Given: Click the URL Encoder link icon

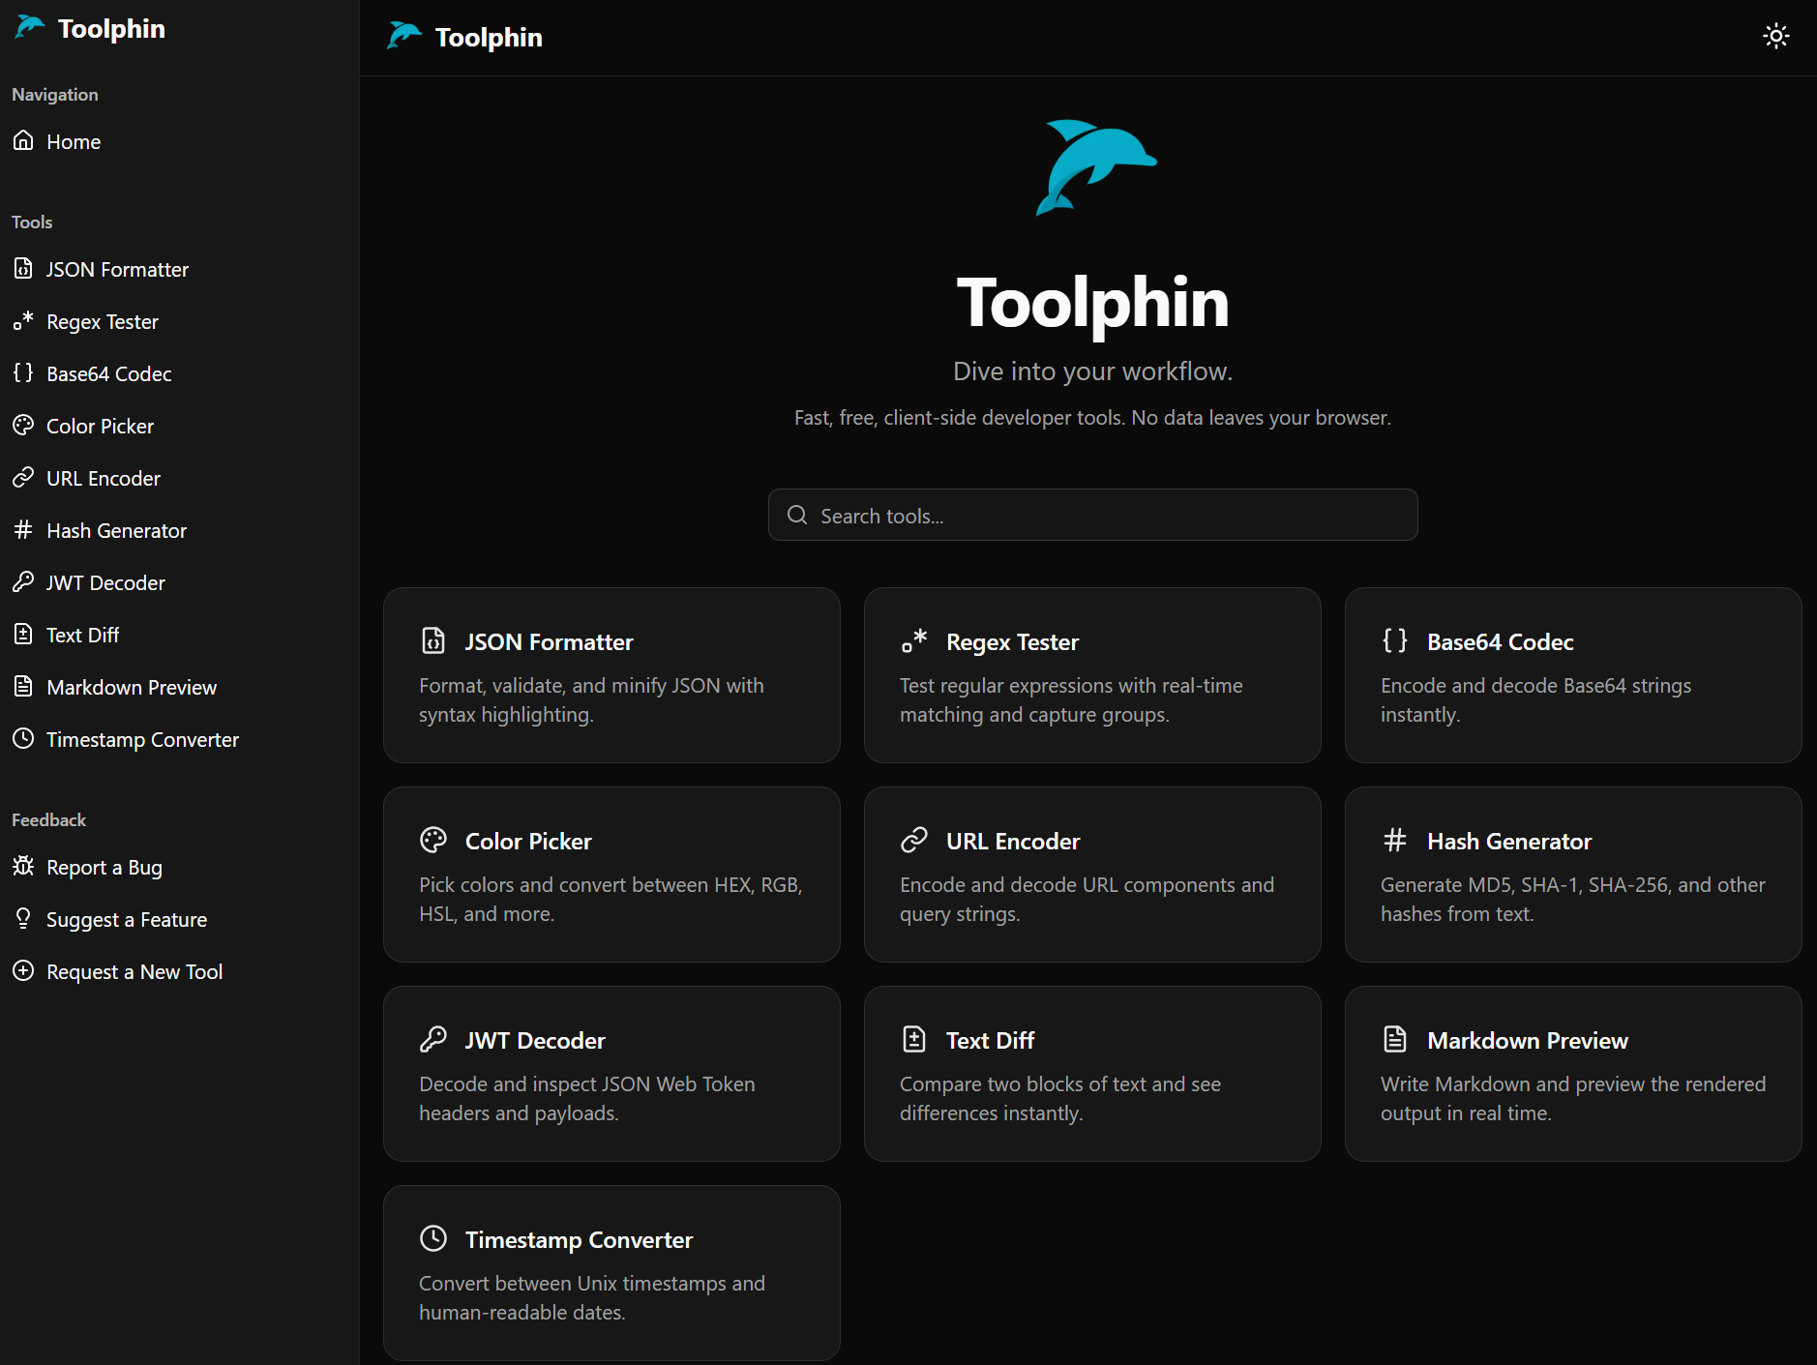Looking at the screenshot, I should point(24,478).
